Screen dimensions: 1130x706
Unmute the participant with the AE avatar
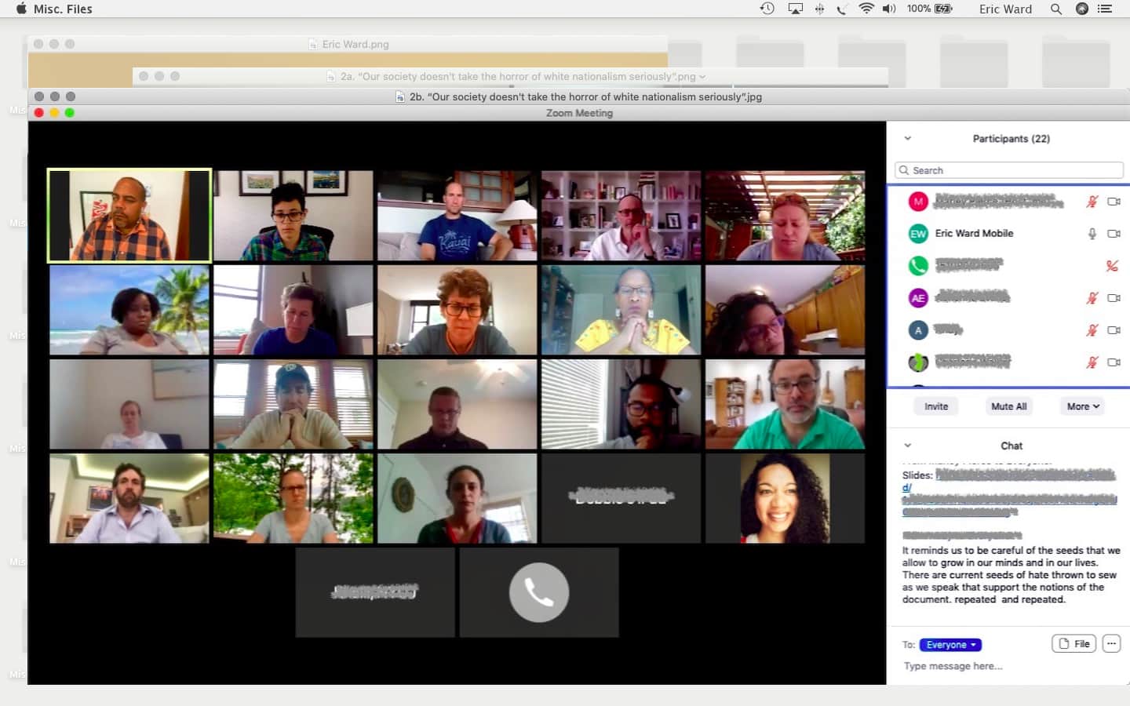tap(1092, 298)
